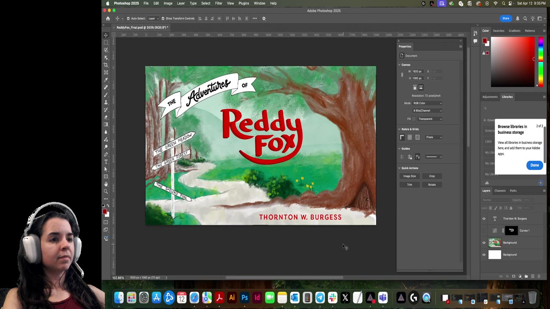Open Illustrator from the Dock
The width and height of the screenshot is (550, 309).
click(x=232, y=297)
